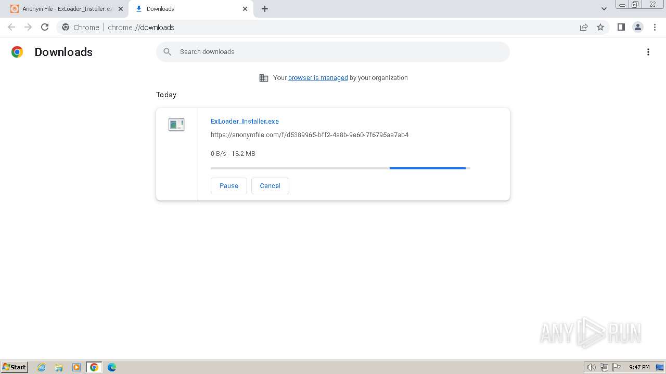Screen dimensions: 666x374
Task: Open a new tab with plus button
Action: (265, 9)
